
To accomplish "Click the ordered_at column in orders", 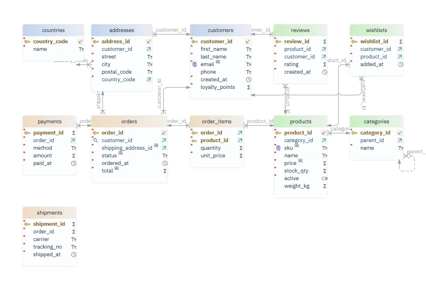I will click(129, 163).
